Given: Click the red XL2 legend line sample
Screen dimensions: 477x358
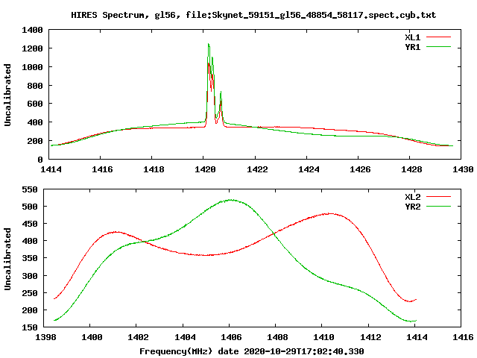Looking at the screenshot, I should click(x=438, y=197).
